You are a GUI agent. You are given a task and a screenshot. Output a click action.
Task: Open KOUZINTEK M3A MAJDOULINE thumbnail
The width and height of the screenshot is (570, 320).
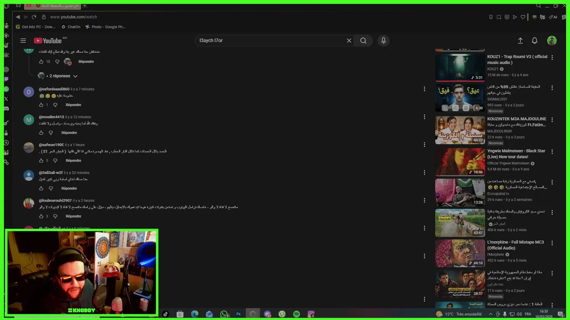[460, 130]
